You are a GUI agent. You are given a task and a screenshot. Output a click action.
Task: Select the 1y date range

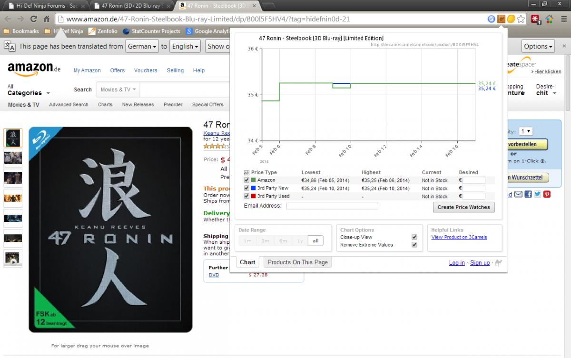300,241
